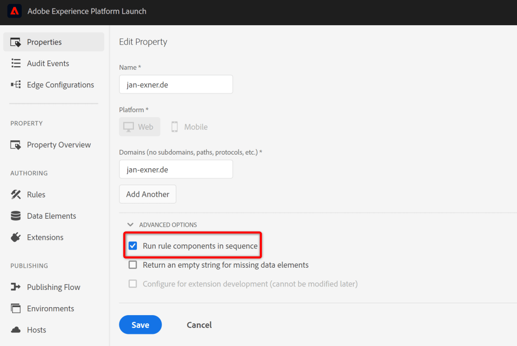The image size is (517, 346).
Task: Select the Web platform option
Action: click(139, 126)
